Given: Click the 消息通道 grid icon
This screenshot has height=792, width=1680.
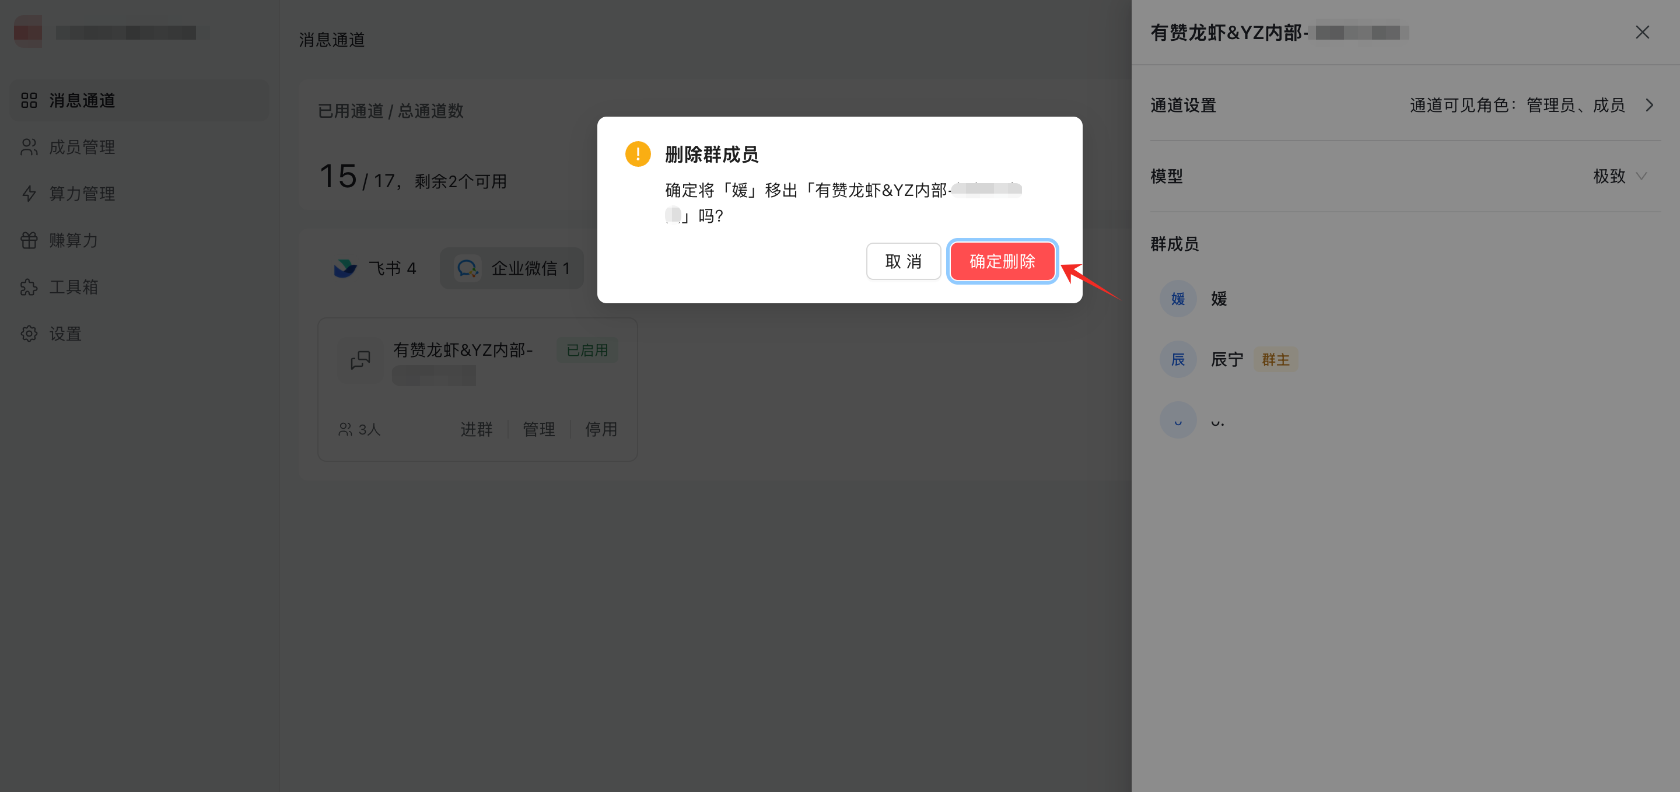Looking at the screenshot, I should (29, 100).
